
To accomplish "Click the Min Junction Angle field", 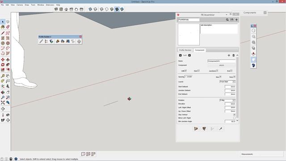I will 230,121.
